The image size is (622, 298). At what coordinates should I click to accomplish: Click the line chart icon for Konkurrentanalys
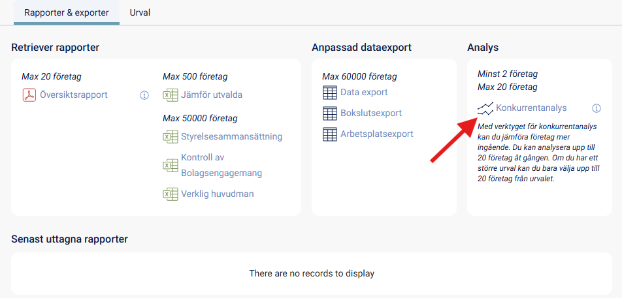(x=485, y=108)
